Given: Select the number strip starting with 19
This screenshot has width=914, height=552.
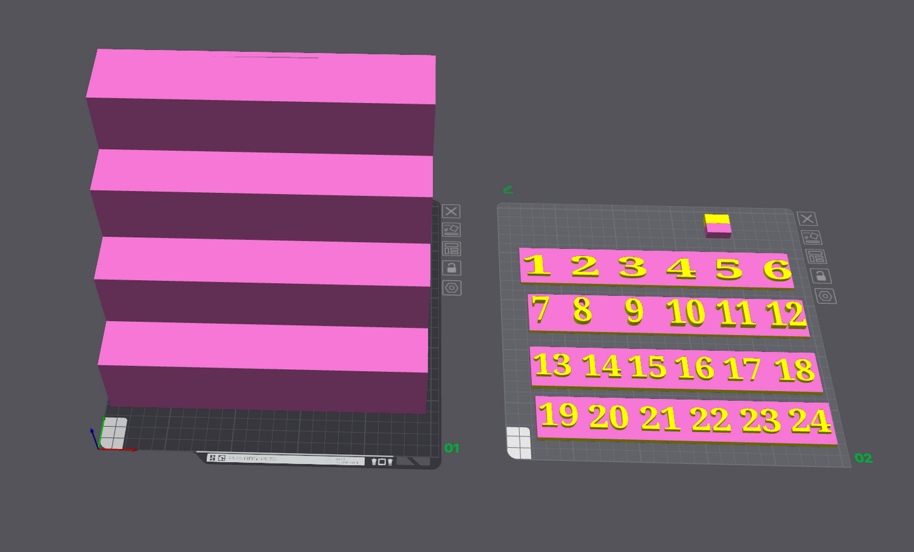Looking at the screenshot, I should 686,419.
